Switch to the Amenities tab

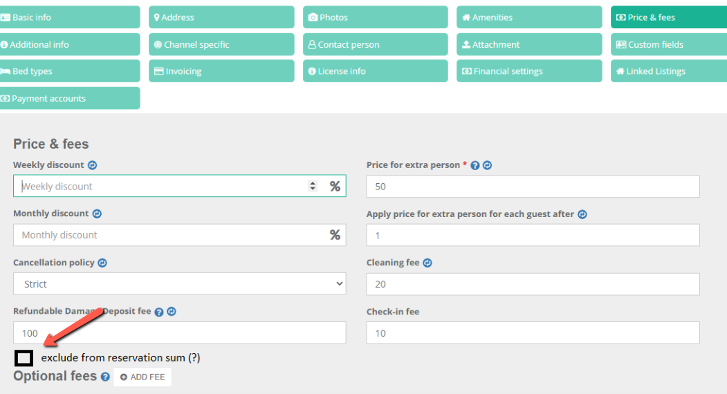point(529,17)
